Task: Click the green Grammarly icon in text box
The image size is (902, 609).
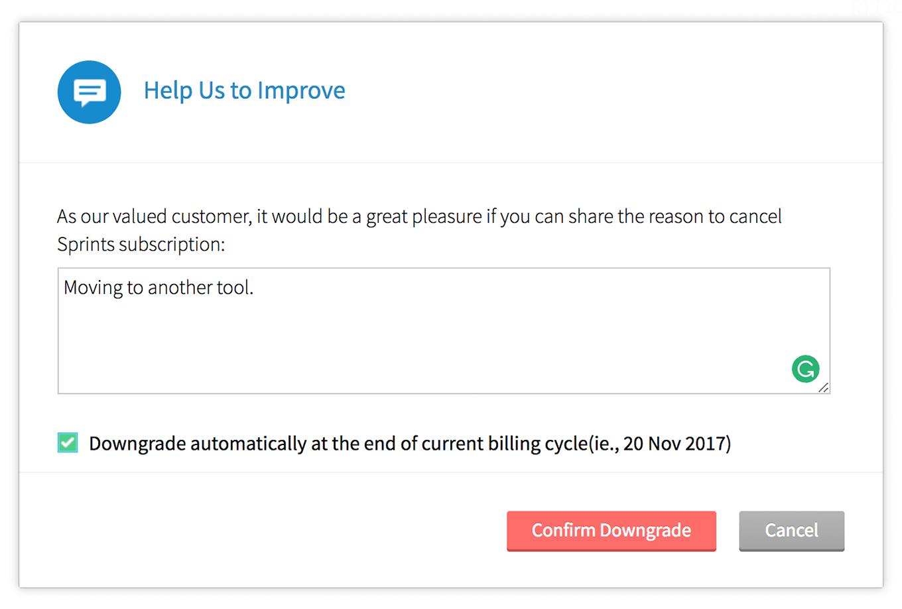Action: coord(805,369)
